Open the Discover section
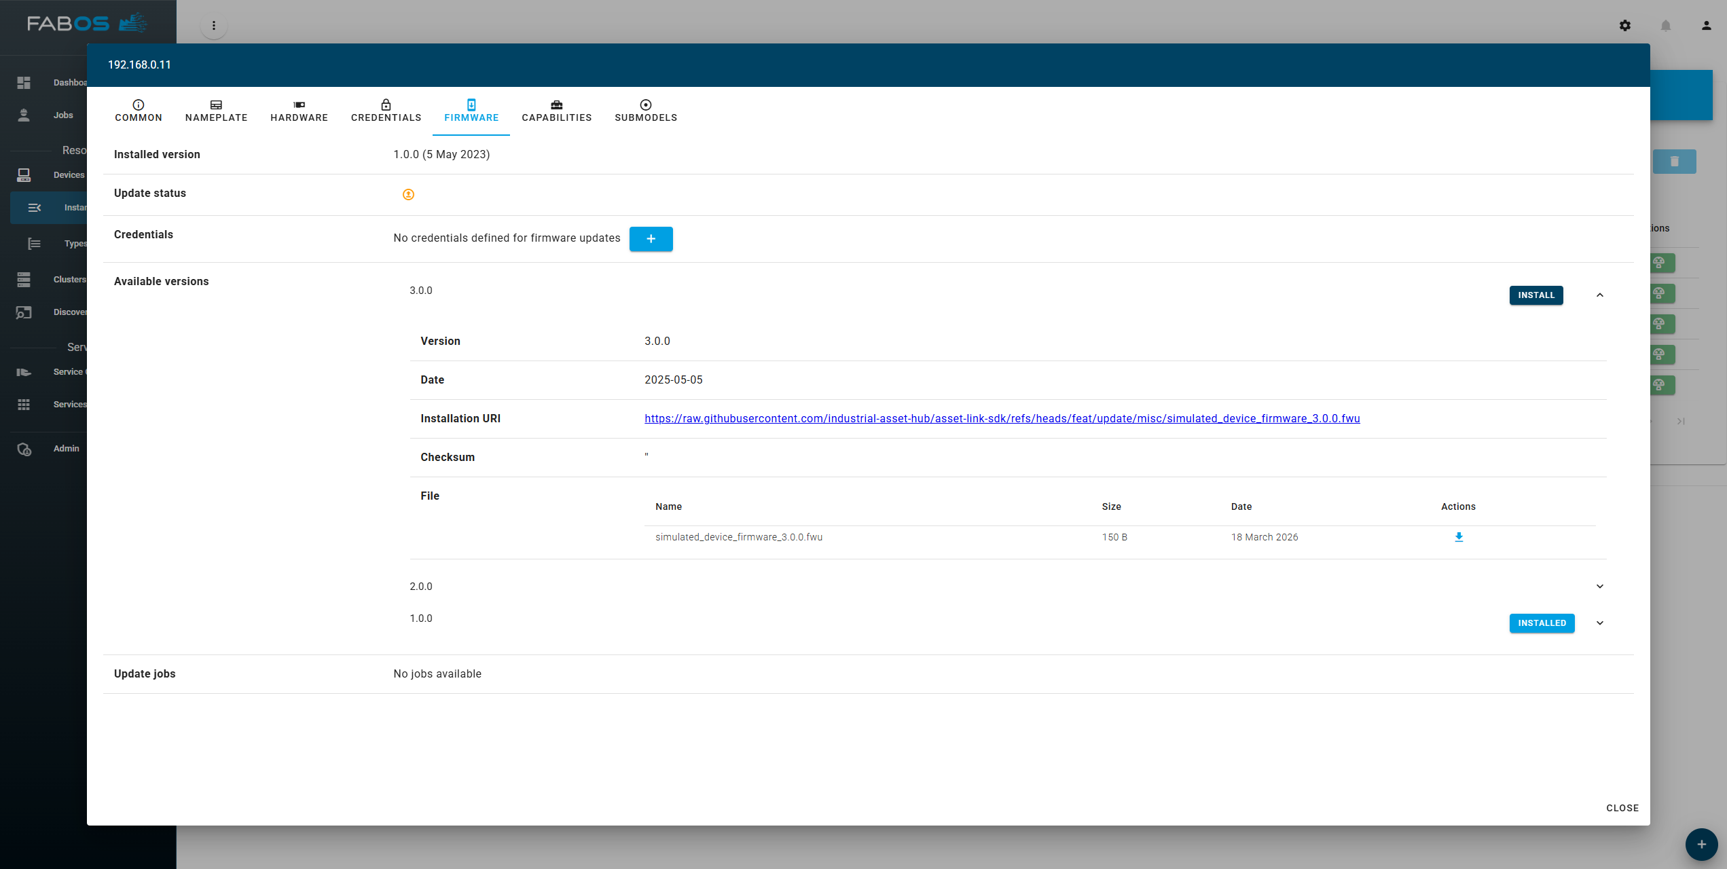 70,312
